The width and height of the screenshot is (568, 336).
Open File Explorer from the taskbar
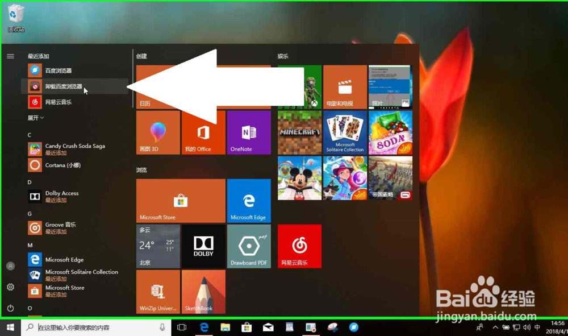225,327
